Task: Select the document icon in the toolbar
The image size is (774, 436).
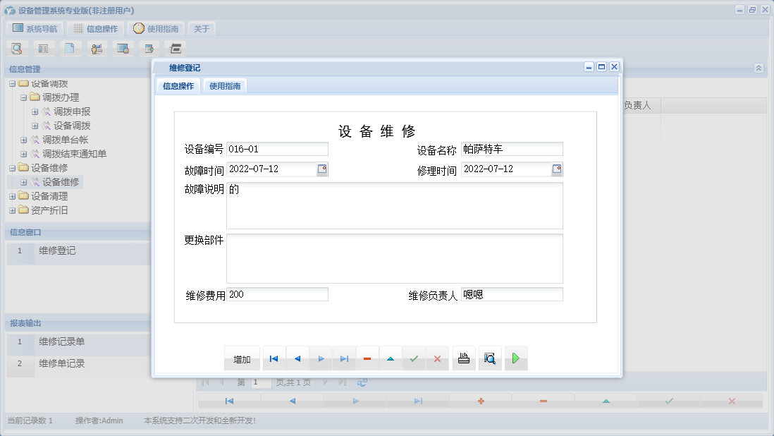Action: [x=69, y=48]
